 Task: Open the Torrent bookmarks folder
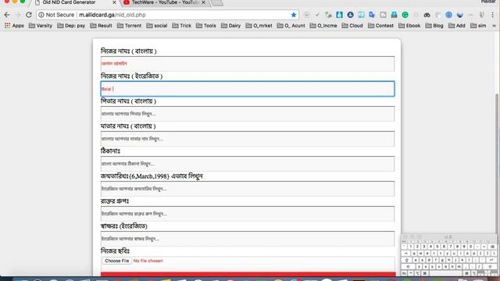point(129,26)
